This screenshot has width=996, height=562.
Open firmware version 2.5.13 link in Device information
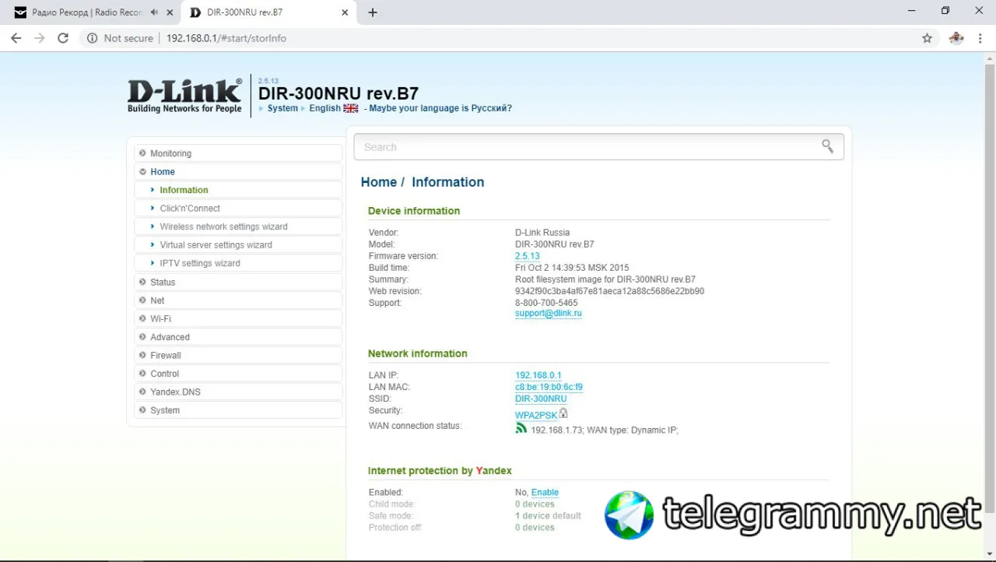(527, 256)
